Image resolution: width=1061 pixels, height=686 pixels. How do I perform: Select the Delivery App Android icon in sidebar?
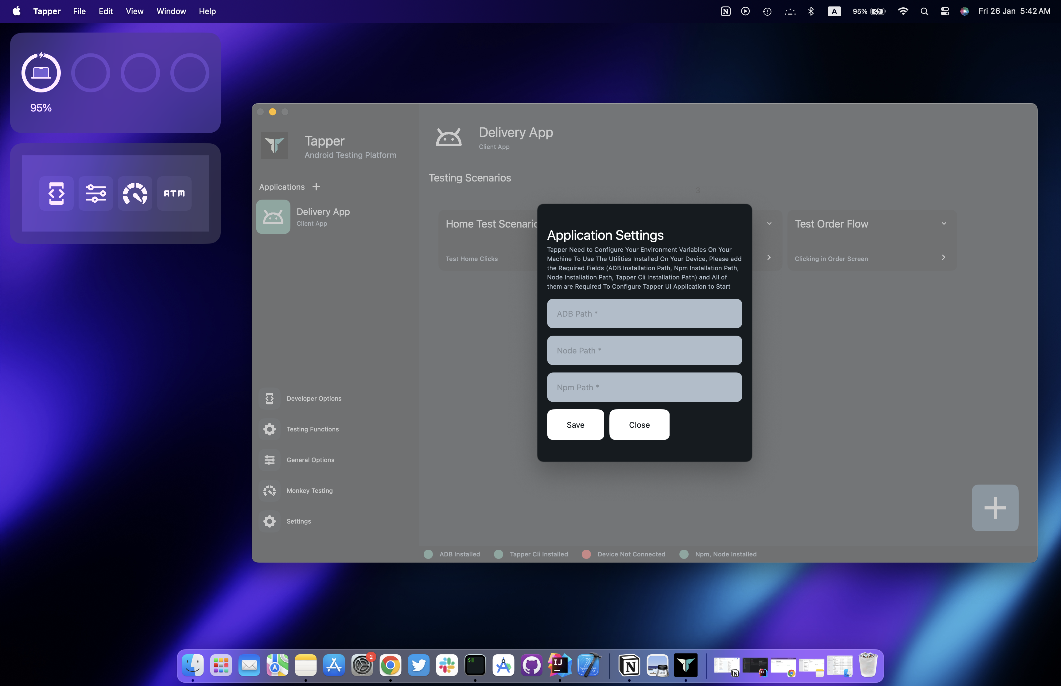[x=273, y=217]
